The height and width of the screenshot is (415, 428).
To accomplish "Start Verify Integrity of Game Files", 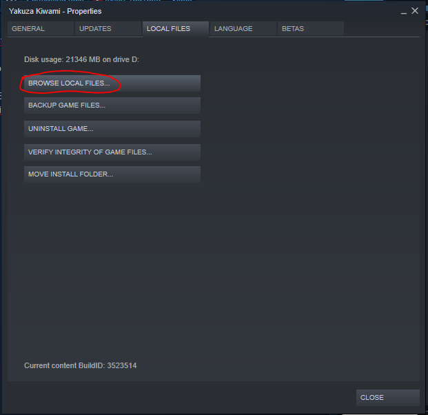I will point(112,152).
